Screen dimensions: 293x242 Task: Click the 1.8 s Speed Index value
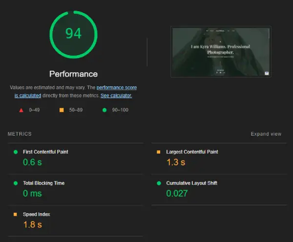(x=33, y=224)
